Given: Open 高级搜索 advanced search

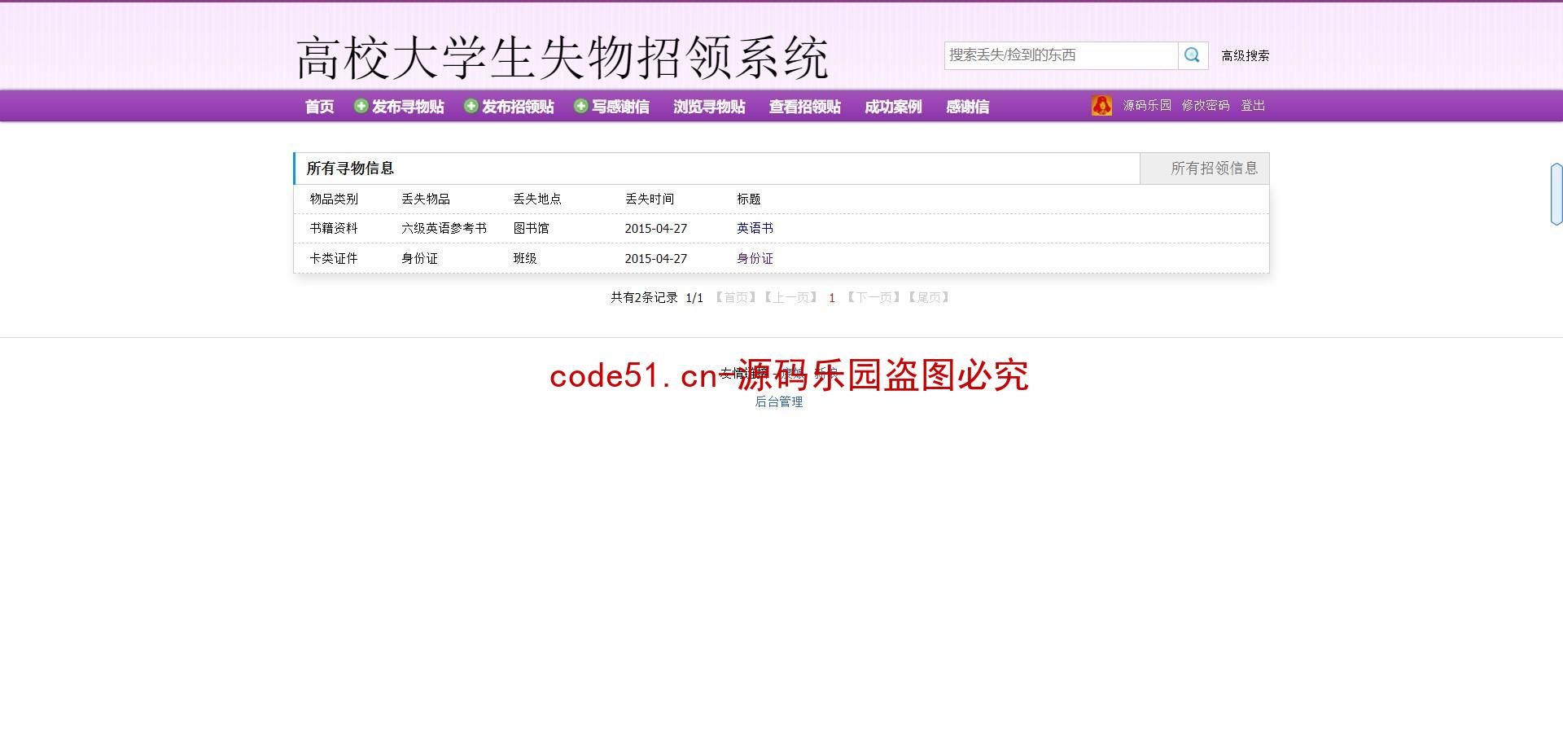Looking at the screenshot, I should click(1245, 55).
